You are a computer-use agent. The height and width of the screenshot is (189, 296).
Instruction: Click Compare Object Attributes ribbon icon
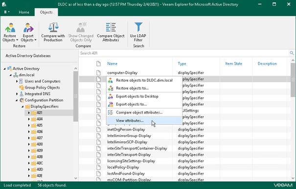coord(111,27)
